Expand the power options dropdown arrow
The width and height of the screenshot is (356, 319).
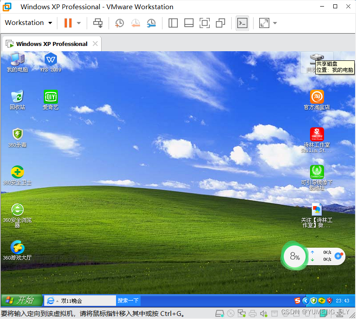79,23
